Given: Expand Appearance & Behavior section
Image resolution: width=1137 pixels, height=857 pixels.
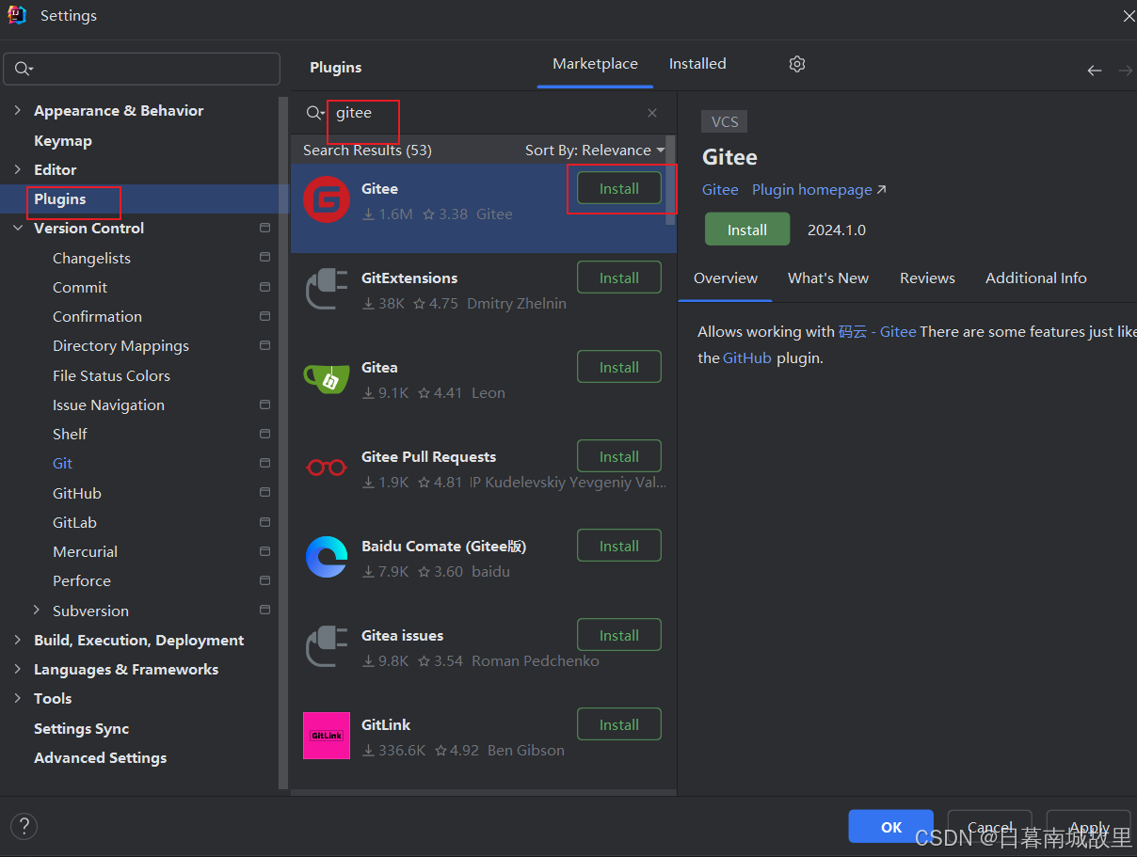Looking at the screenshot, I should [x=17, y=110].
